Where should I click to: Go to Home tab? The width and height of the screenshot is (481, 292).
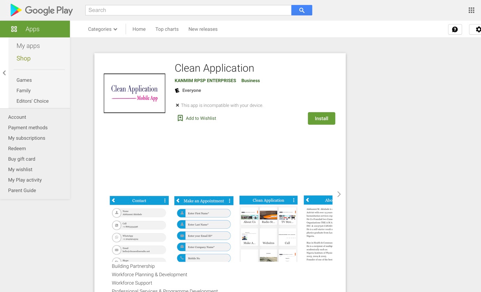coord(139,29)
